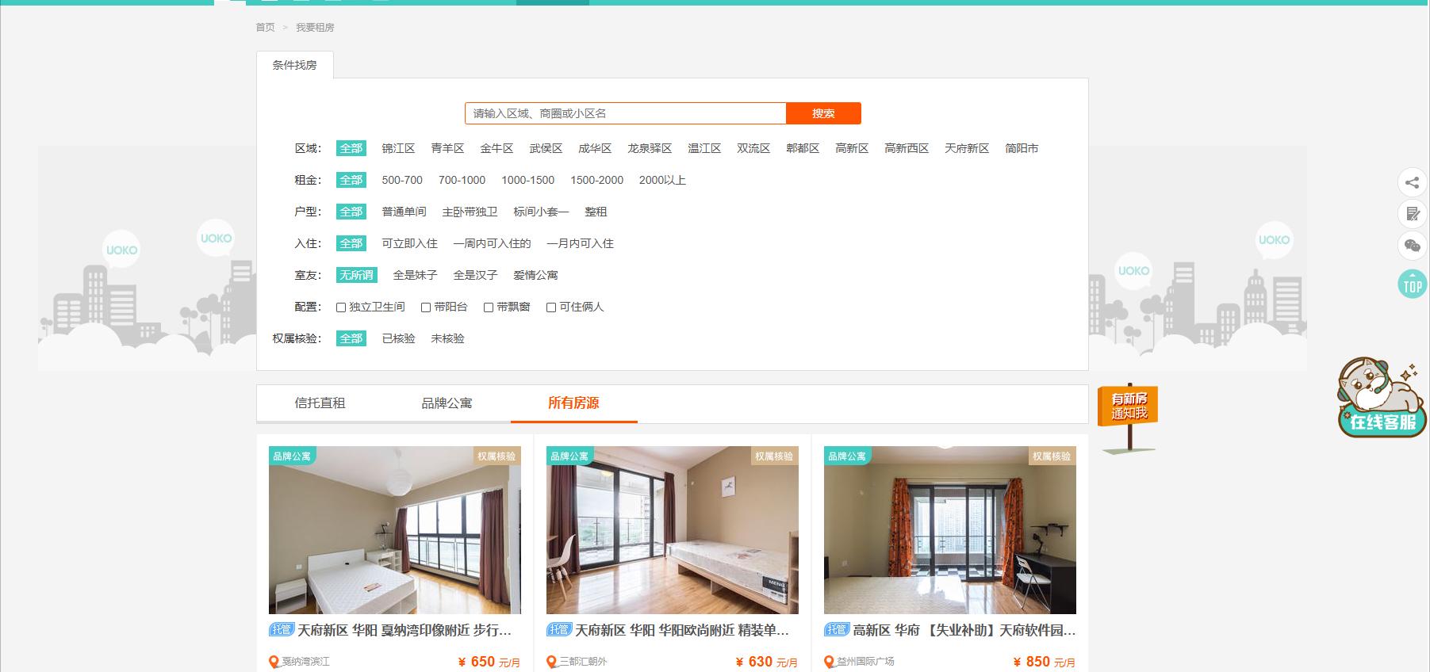Open listing title 高新区 华府【失业补助】
The height and width of the screenshot is (672, 1430).
(x=964, y=630)
